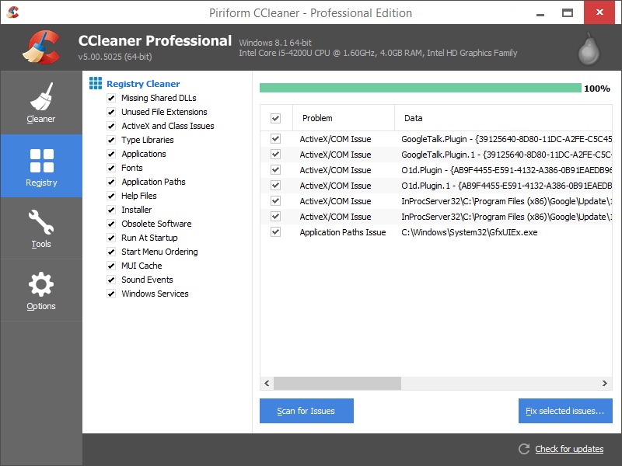Image resolution: width=622 pixels, height=466 pixels.
Task: Uncheck the Application Paths Issue row
Action: click(275, 232)
